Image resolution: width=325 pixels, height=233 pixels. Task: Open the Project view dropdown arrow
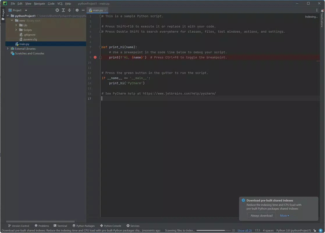[26, 10]
